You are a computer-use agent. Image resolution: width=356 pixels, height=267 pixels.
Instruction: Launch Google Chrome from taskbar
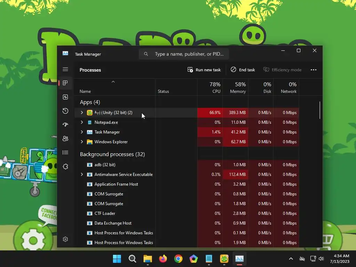[x=178, y=259]
